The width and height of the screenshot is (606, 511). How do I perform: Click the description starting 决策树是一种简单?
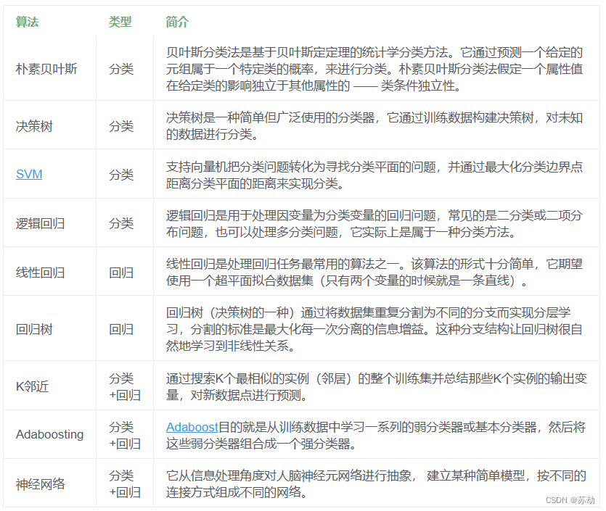374,126
